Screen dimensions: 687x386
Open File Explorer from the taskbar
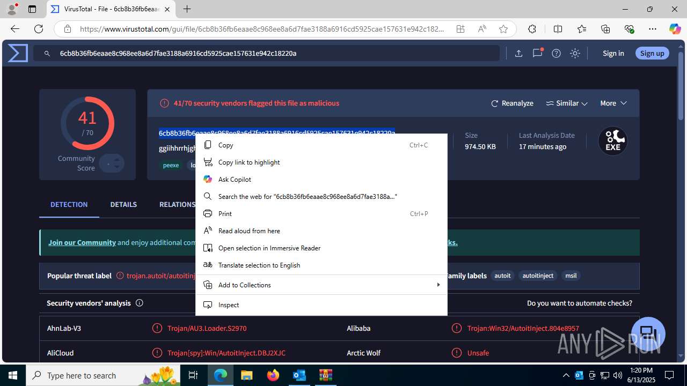tap(246, 375)
